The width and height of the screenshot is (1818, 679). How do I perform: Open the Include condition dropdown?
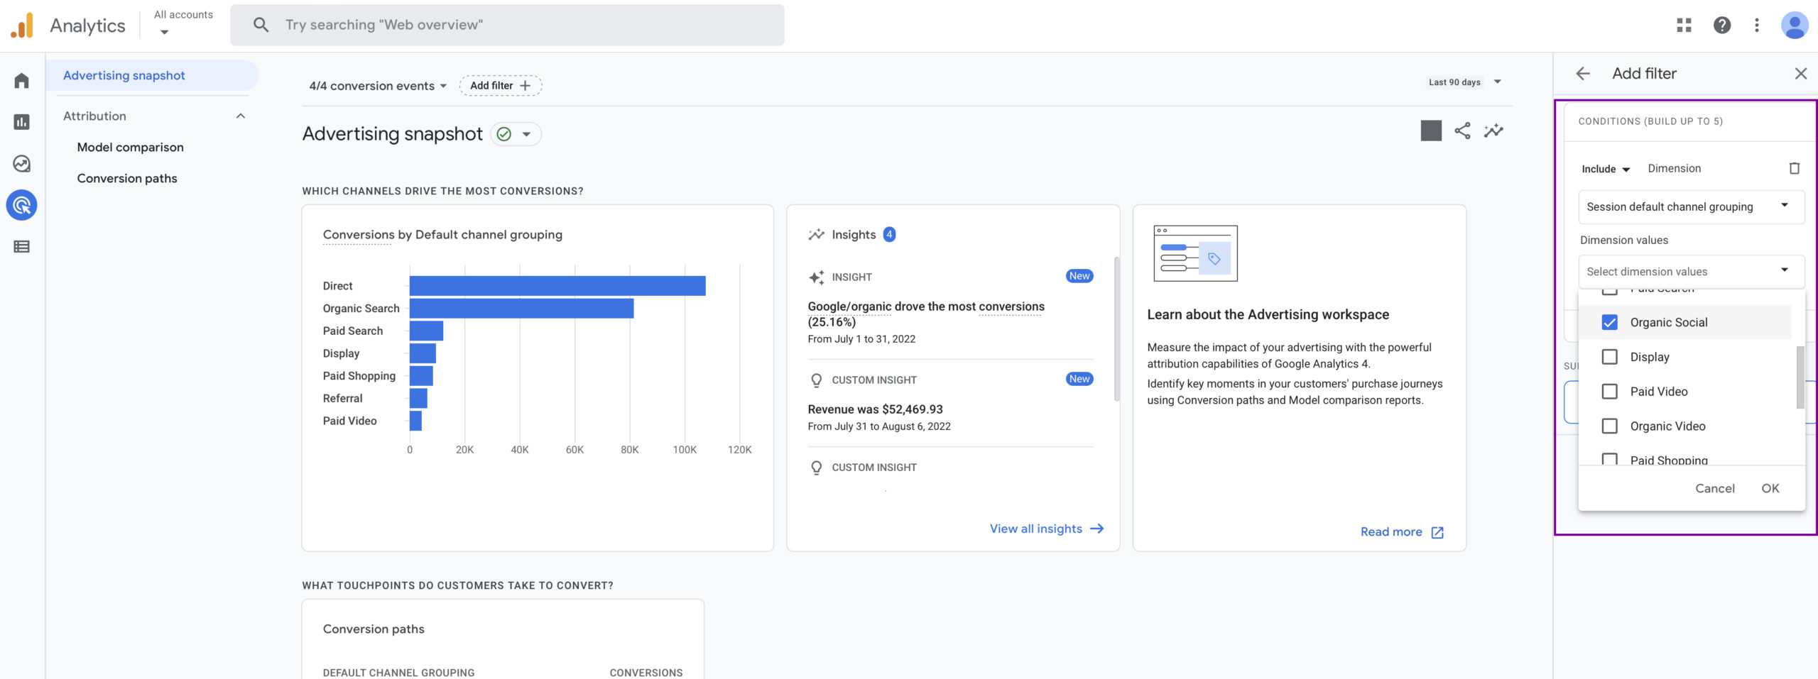pos(1604,168)
